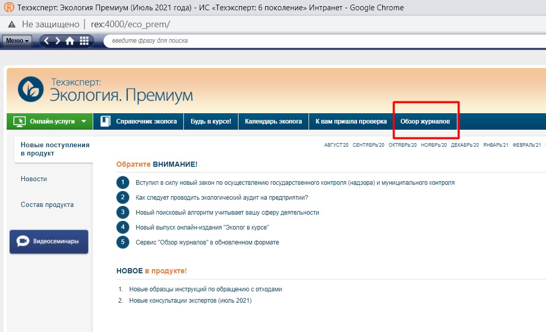The image size is (546, 332).
Task: Select Новые поступления в продукт sidebar item
Action: coord(54,149)
